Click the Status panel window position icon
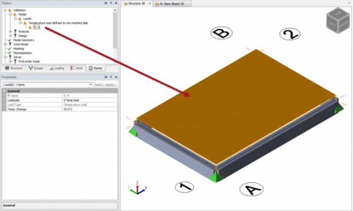Image resolution: width=353 pixels, height=211 pixels. point(106,3)
